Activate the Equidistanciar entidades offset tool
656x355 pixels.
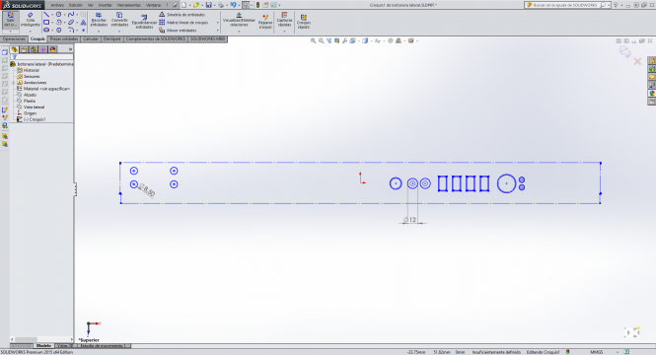pos(144,22)
